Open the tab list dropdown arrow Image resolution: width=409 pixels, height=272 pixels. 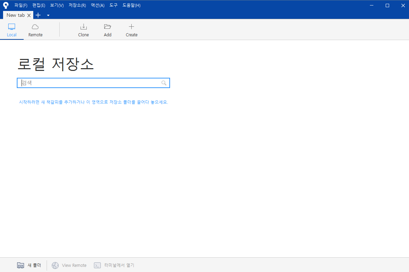(48, 15)
